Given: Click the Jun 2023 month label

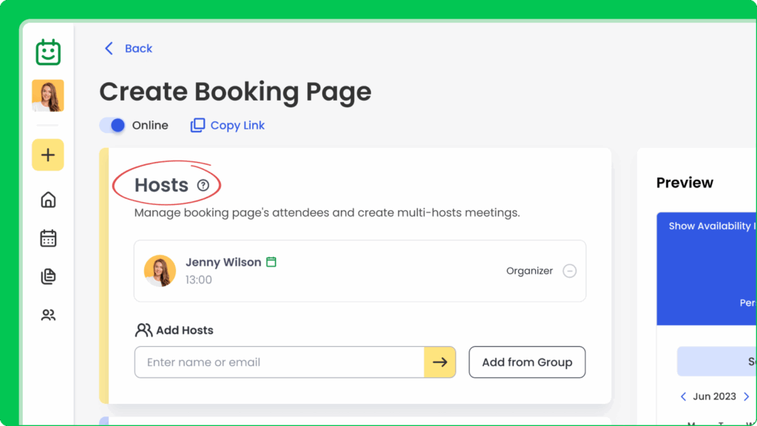Looking at the screenshot, I should click(x=714, y=397).
